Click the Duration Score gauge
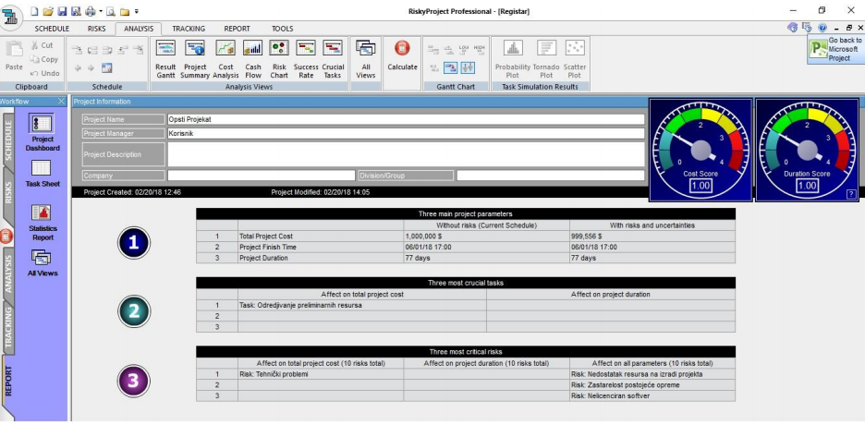The image size is (865, 425). click(807, 150)
